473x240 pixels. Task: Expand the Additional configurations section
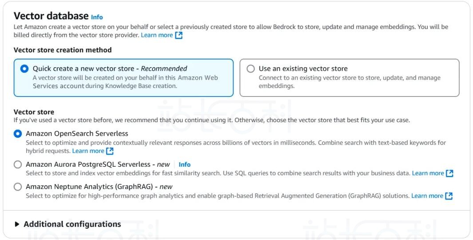pyautogui.click(x=17, y=224)
